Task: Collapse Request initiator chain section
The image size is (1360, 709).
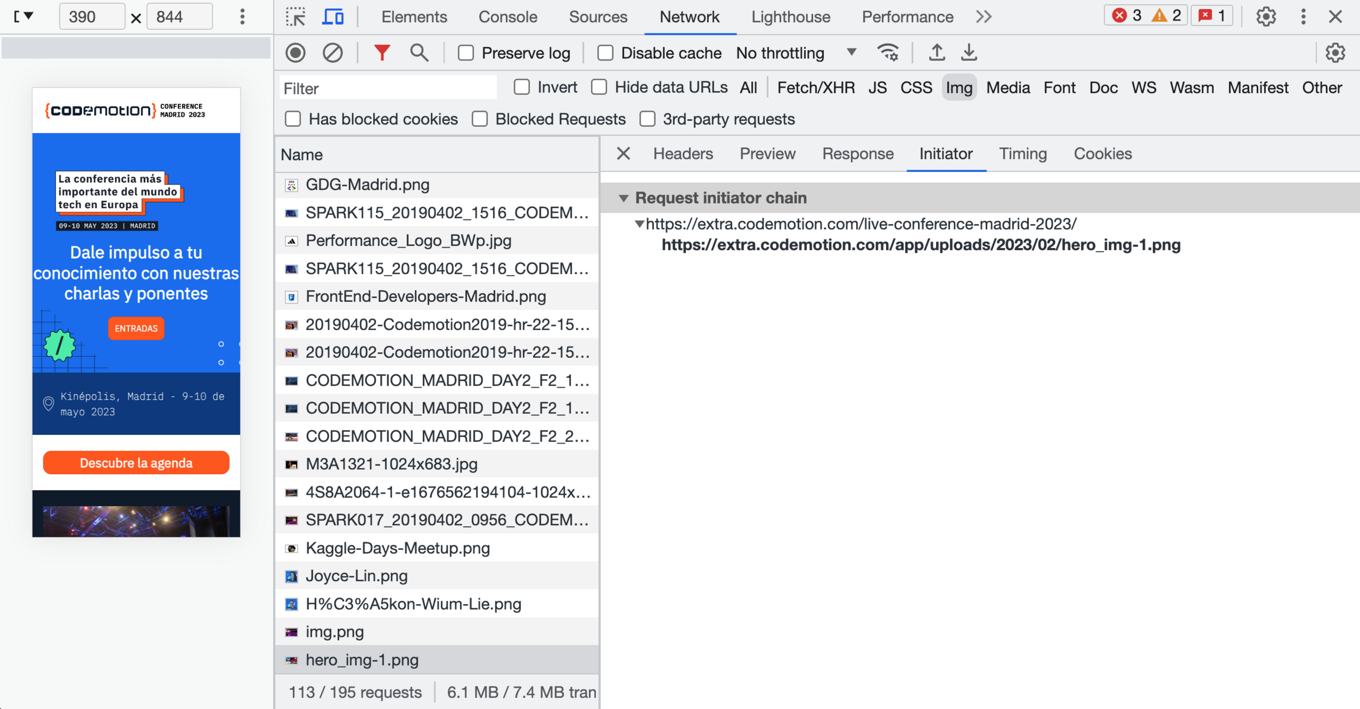Action: pyautogui.click(x=623, y=198)
